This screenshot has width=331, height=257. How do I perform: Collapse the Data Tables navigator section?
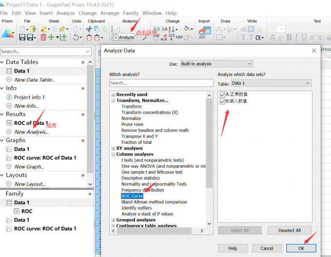[2, 62]
